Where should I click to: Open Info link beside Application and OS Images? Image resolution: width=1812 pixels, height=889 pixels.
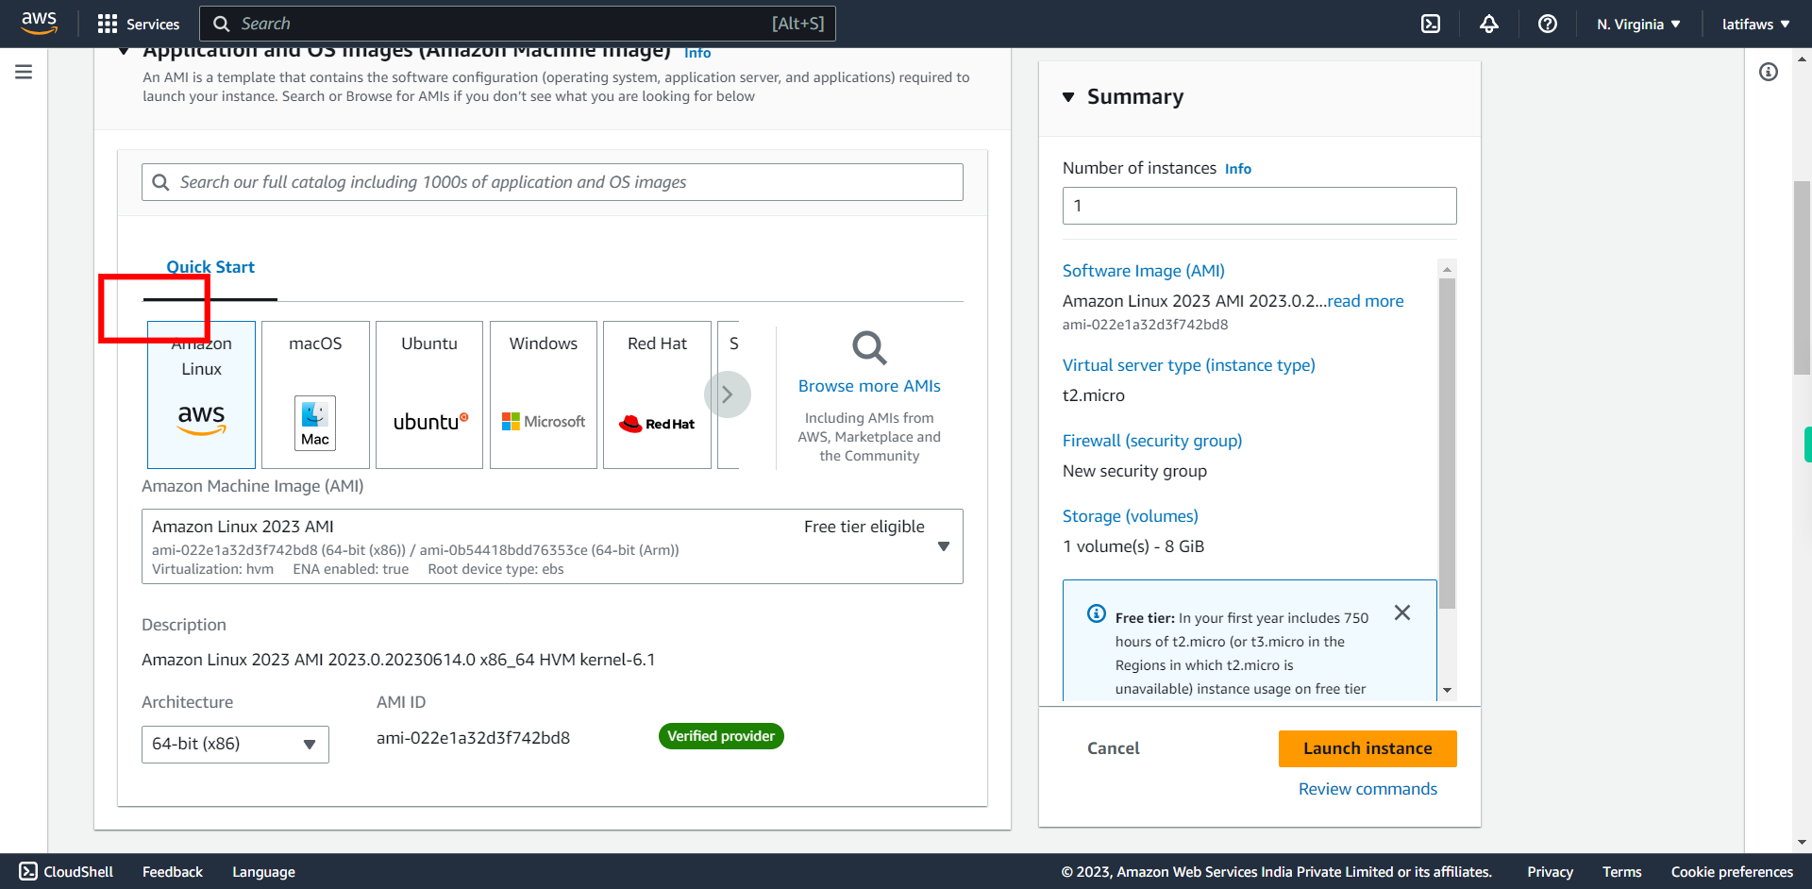pyautogui.click(x=697, y=53)
